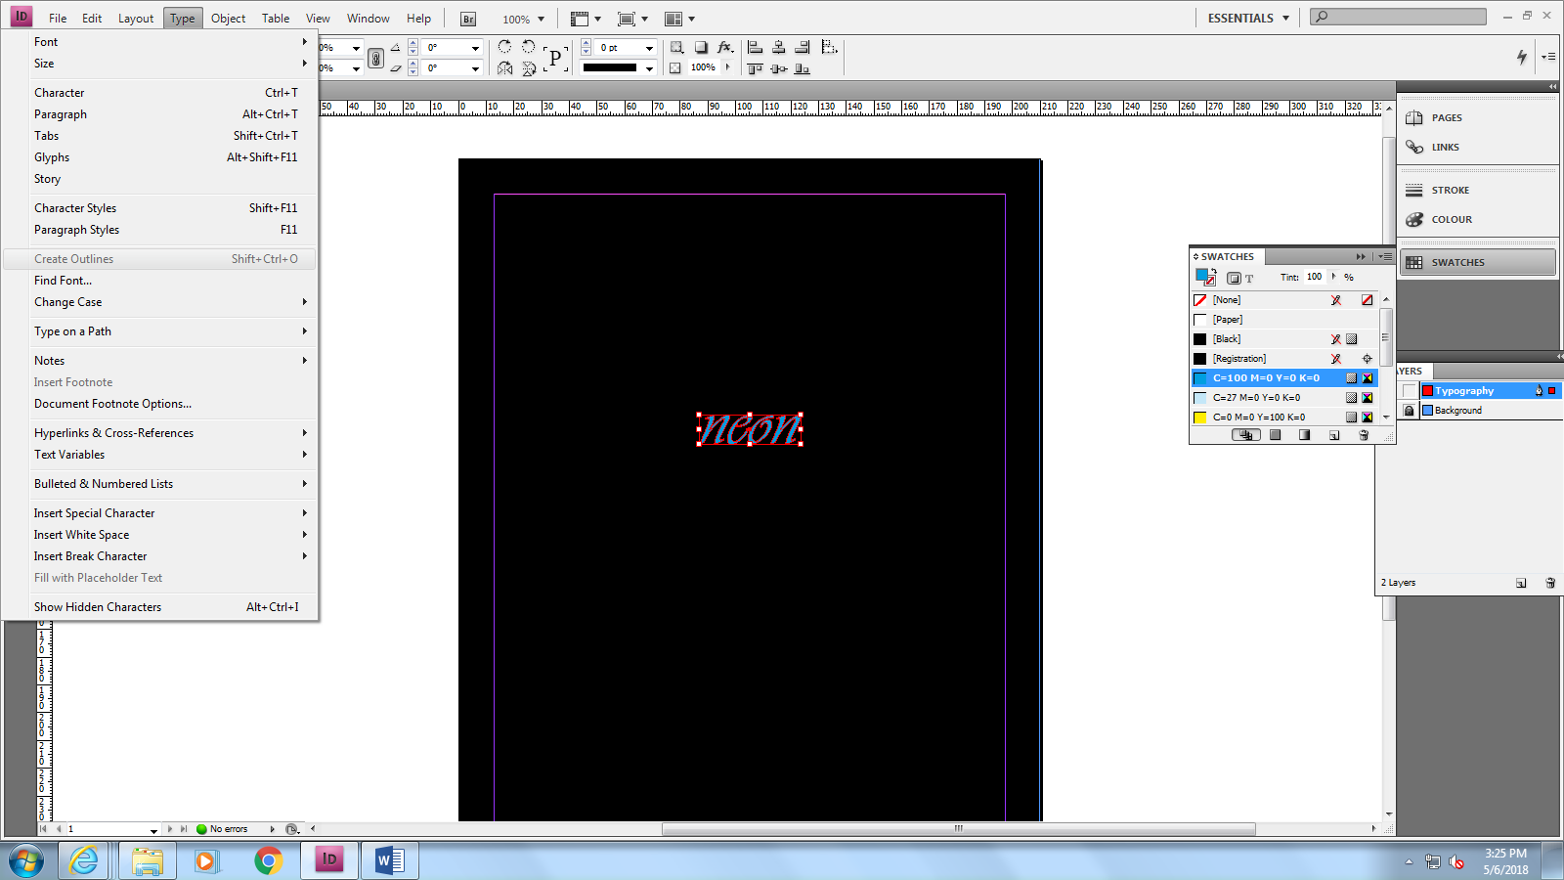This screenshot has width=1564, height=880.
Task: Select the Bridge icon in the toolbar
Action: (467, 18)
